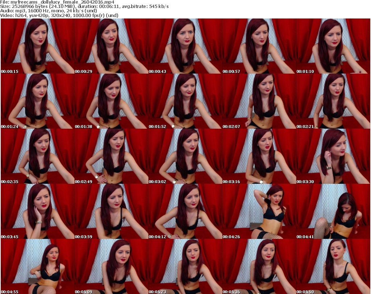
Task: Pick the frame at timestamp 00:02:35
Action: [38, 156]
